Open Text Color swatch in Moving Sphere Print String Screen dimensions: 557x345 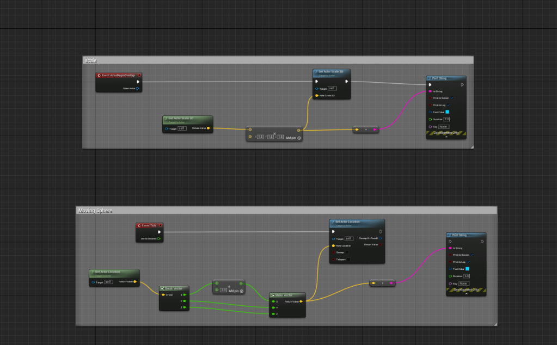[x=467, y=269]
